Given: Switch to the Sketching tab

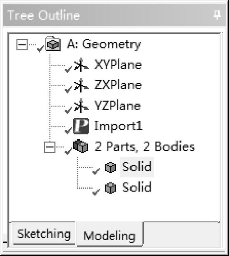Looking at the screenshot, I should (44, 233).
